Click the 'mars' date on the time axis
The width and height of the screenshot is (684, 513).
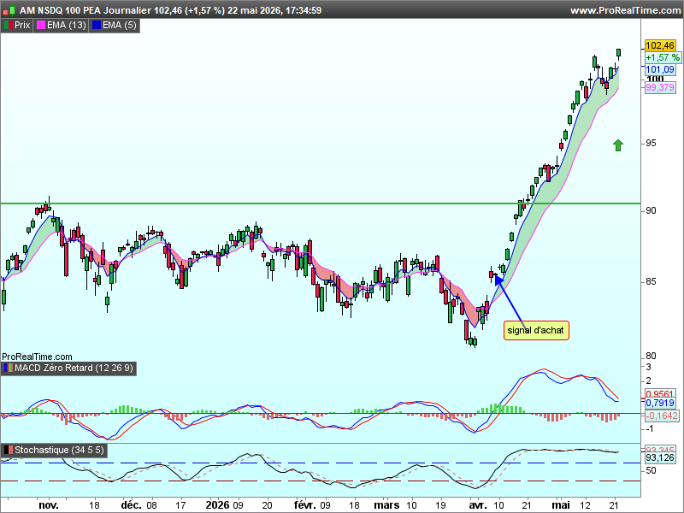click(x=386, y=505)
